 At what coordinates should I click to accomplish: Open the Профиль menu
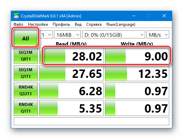(61, 24)
